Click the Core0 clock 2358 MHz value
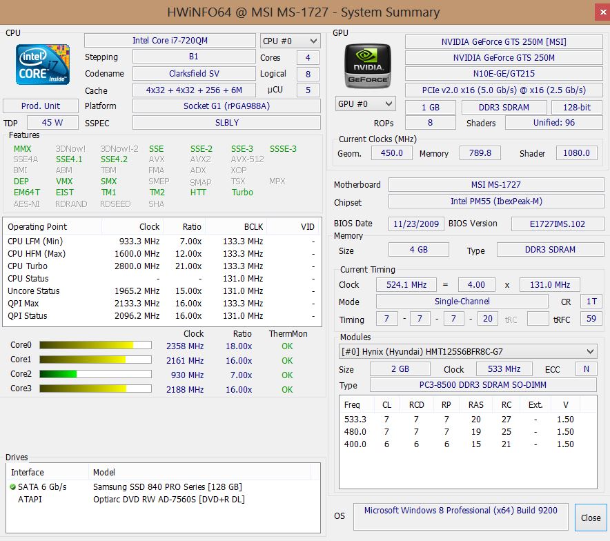 click(185, 346)
